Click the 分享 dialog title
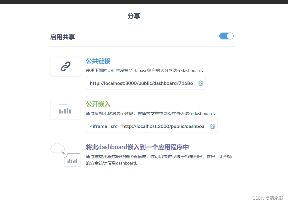Image resolution: width=288 pixels, height=203 pixels. tap(134, 16)
